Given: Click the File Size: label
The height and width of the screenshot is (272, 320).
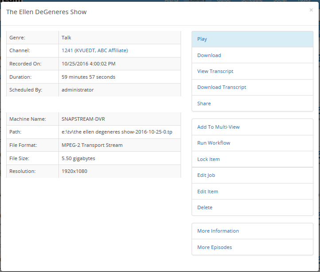Looking at the screenshot, I should [x=19, y=158].
